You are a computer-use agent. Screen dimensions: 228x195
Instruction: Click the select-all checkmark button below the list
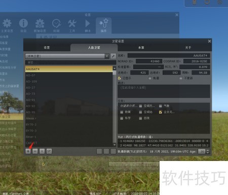coord(49,151)
